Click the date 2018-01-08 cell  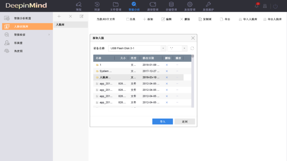[x=151, y=65]
